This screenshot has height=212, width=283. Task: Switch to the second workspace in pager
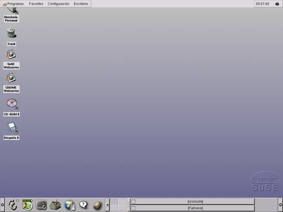(122, 202)
